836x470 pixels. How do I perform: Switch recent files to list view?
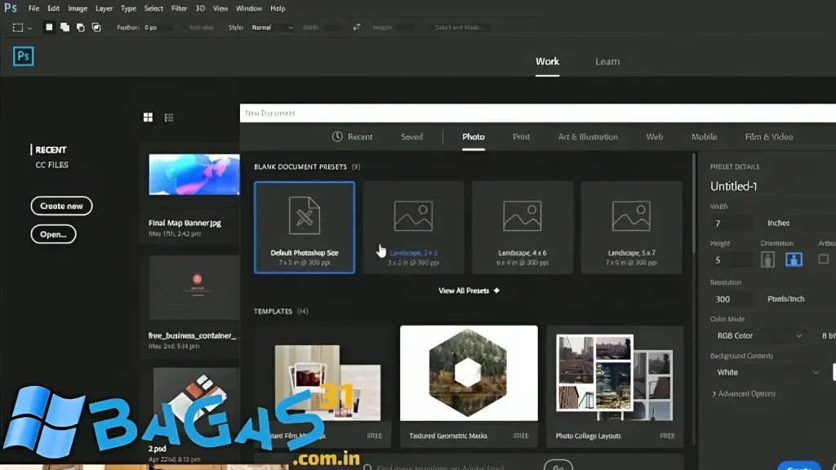pyautogui.click(x=169, y=117)
